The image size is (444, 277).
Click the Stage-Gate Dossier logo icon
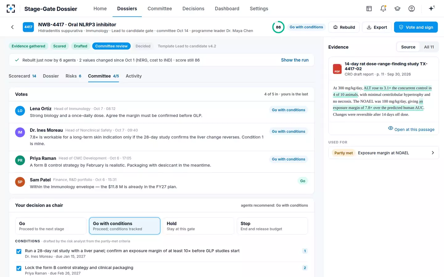click(x=11, y=9)
